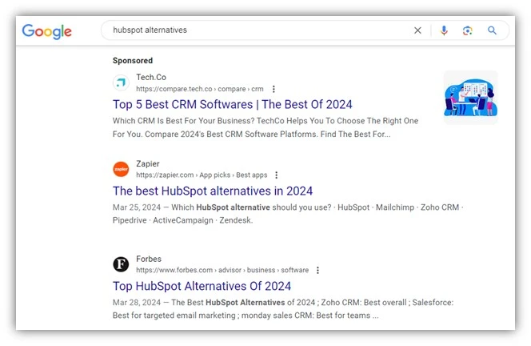Image resolution: width=531 pixels, height=346 pixels.
Task: Open three-dot menu for Tech.Co result
Action: point(273,89)
